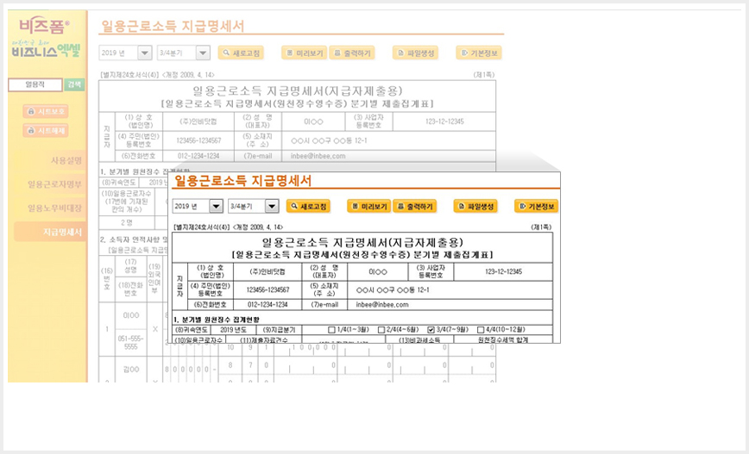Click the 시트해제 unlock button

[46, 130]
